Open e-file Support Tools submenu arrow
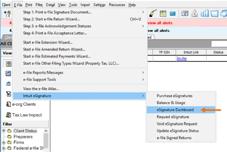This screenshot has height=152, width=227. pos(143,80)
